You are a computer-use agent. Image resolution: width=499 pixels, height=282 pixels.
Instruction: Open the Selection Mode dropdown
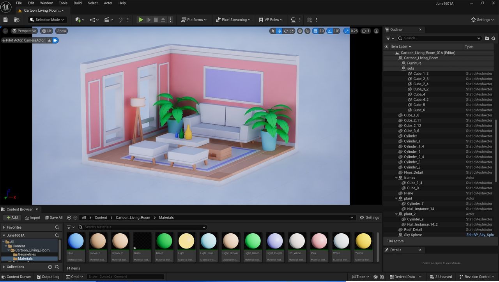coord(47,20)
